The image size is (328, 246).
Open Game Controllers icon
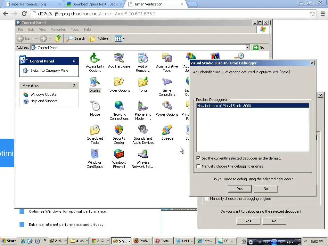click(167, 86)
